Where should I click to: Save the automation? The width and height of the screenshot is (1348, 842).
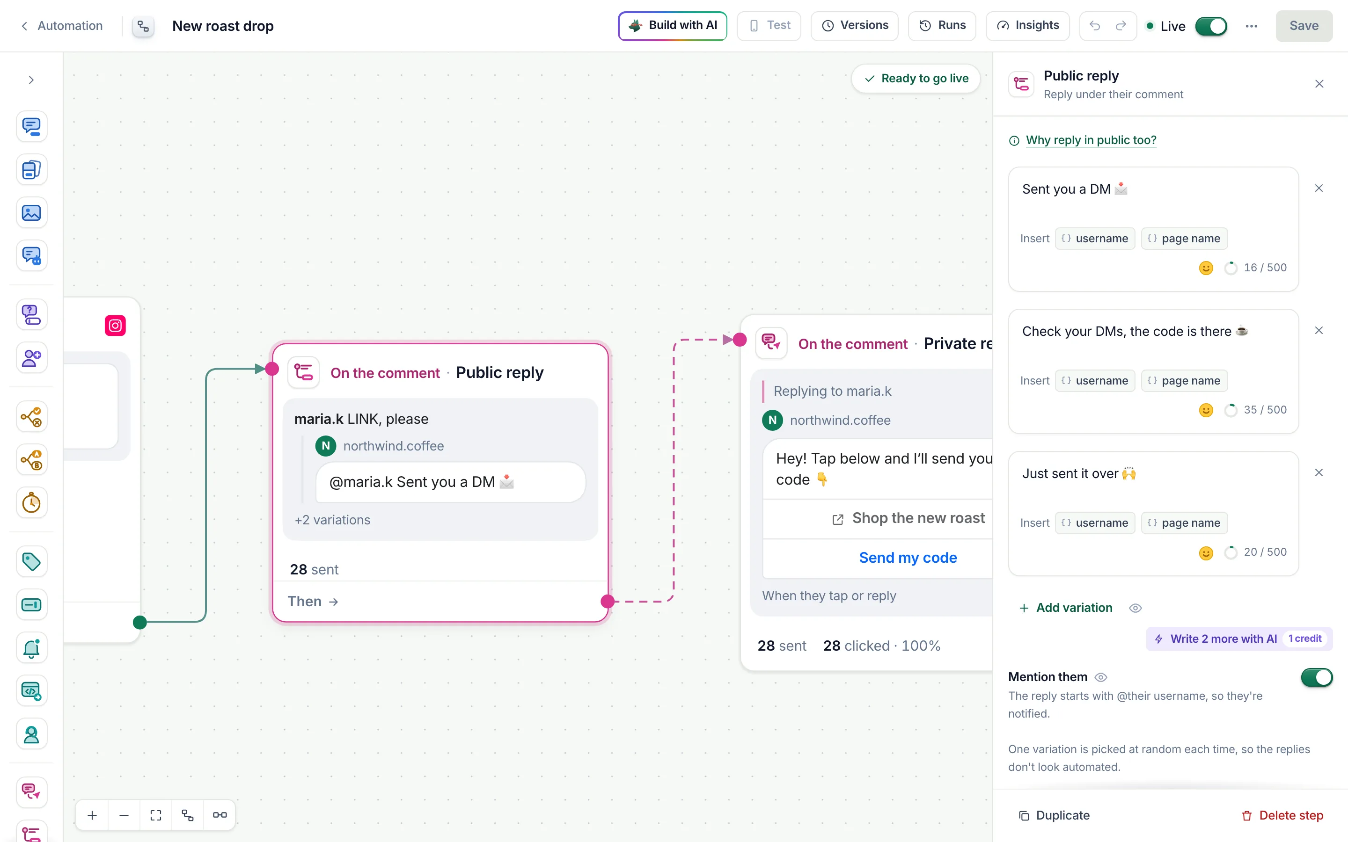tap(1304, 26)
